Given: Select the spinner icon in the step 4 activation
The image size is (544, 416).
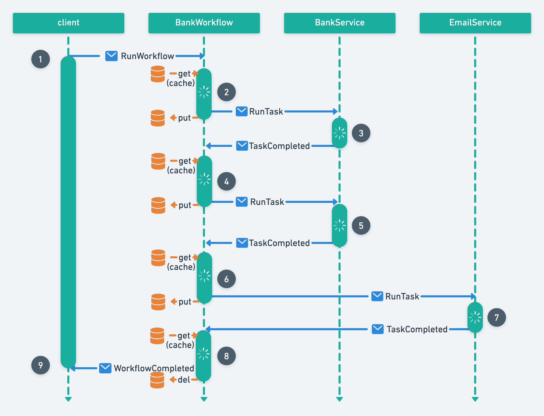Looking at the screenshot, I should tap(204, 179).
